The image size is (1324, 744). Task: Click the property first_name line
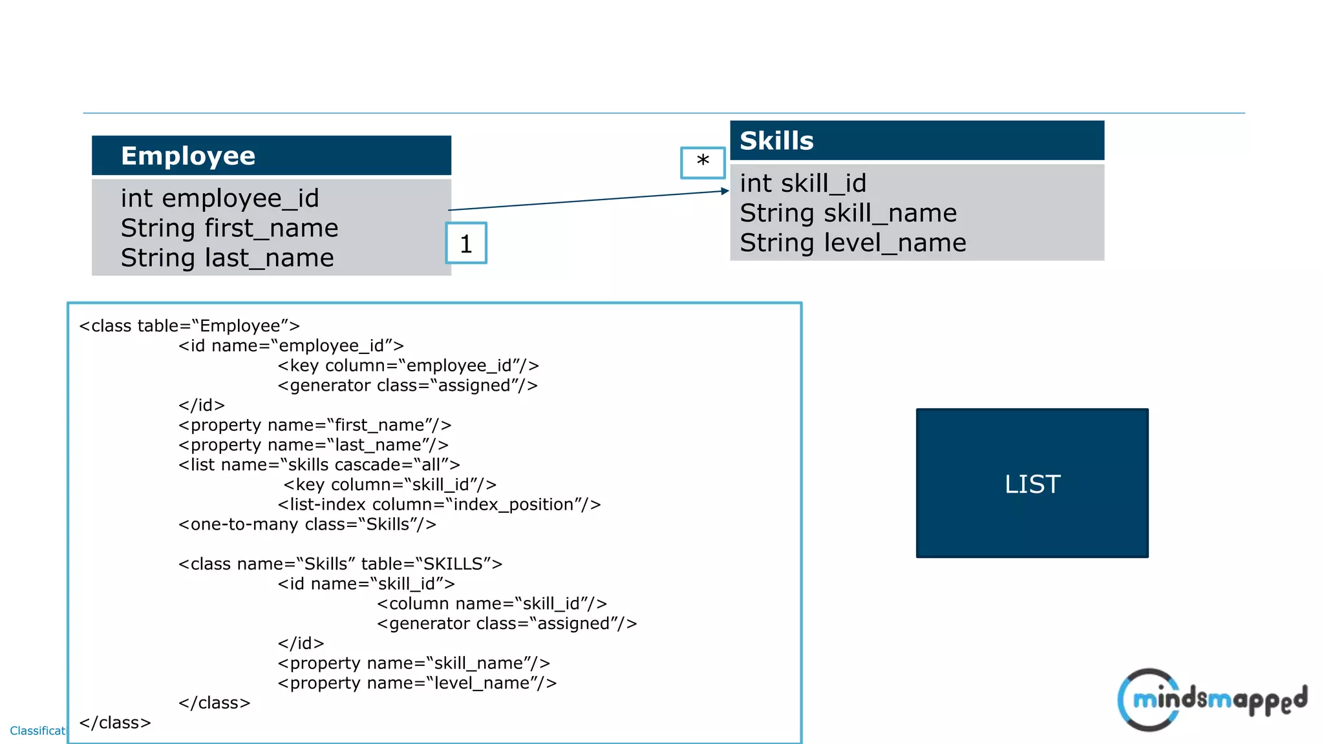point(315,426)
